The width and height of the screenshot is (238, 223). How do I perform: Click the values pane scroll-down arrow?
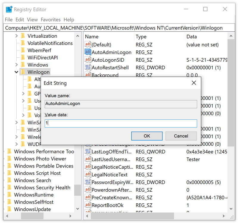click(x=231, y=209)
